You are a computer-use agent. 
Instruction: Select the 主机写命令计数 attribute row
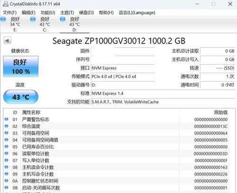coord(116,174)
